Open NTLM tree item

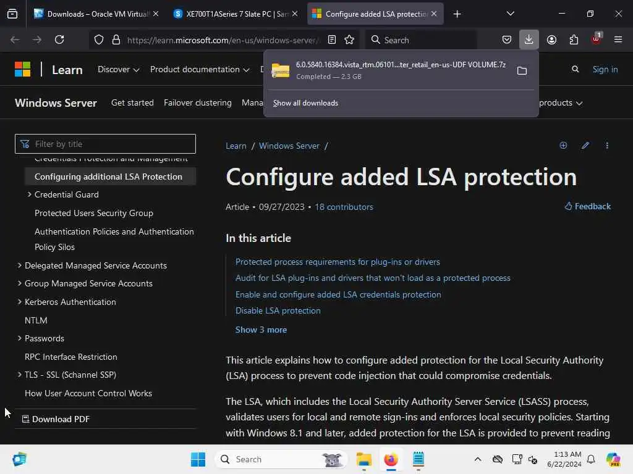pos(36,320)
